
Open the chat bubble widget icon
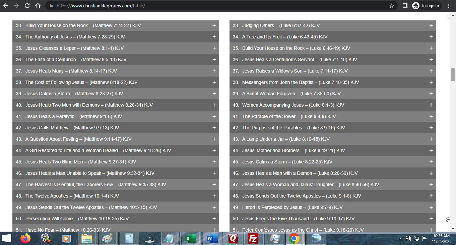tap(448, 220)
